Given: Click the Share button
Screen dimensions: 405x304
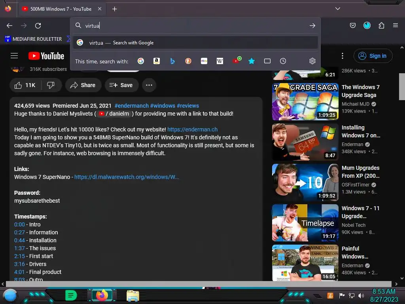Looking at the screenshot, I should (x=83, y=85).
